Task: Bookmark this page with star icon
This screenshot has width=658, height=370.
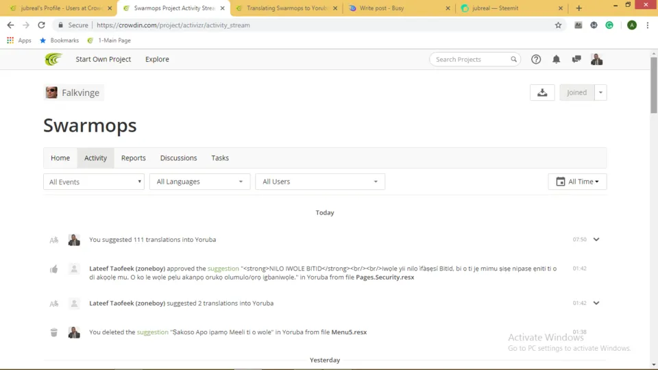Action: point(558,25)
